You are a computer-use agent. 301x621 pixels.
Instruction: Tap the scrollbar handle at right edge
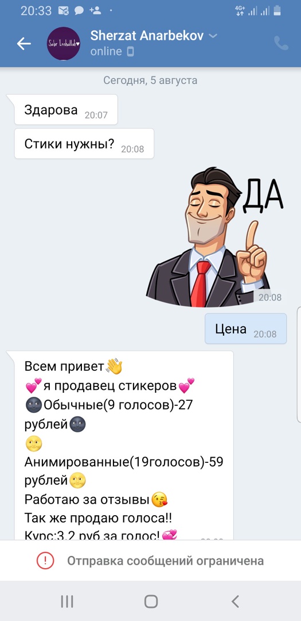[x=299, y=364]
